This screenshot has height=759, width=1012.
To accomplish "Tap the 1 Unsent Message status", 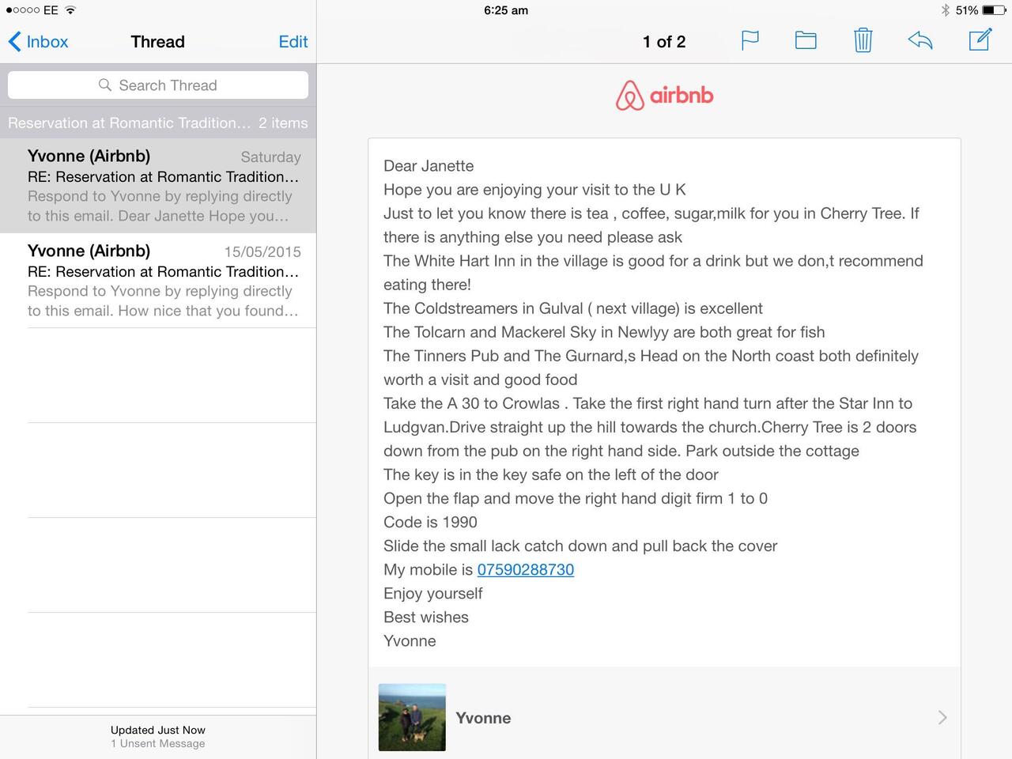I will tap(158, 744).
